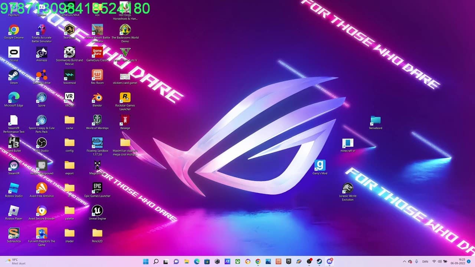Image resolution: width=475 pixels, height=267 pixels.
Task: Select the Rockstar Games Launcher icon
Action: 125,101
